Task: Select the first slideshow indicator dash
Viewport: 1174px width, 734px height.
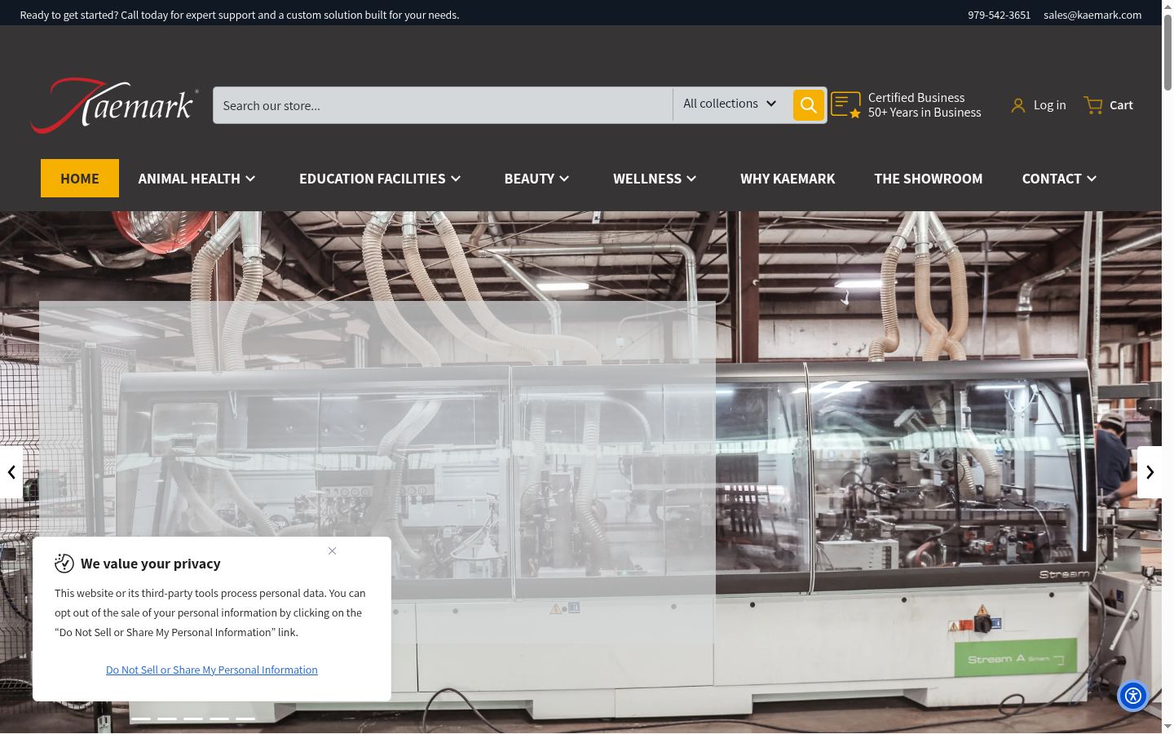Action: (x=141, y=719)
